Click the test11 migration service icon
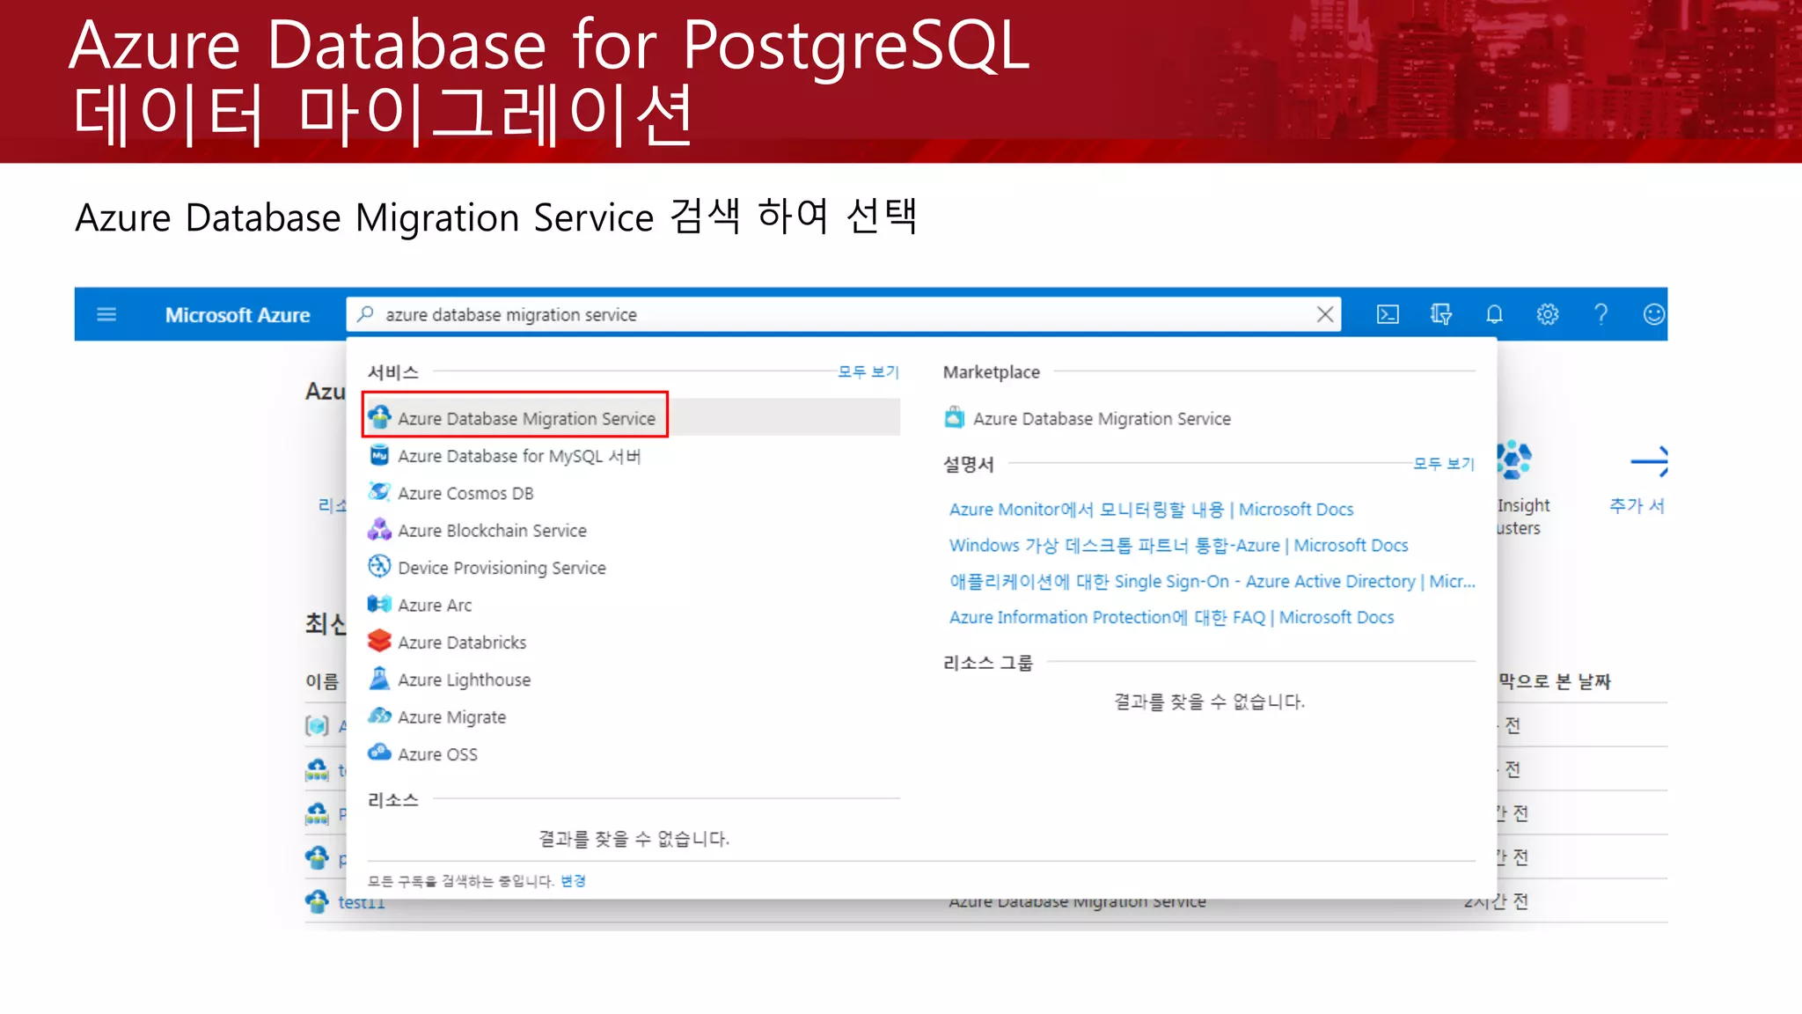The image size is (1802, 1014). point(317,901)
